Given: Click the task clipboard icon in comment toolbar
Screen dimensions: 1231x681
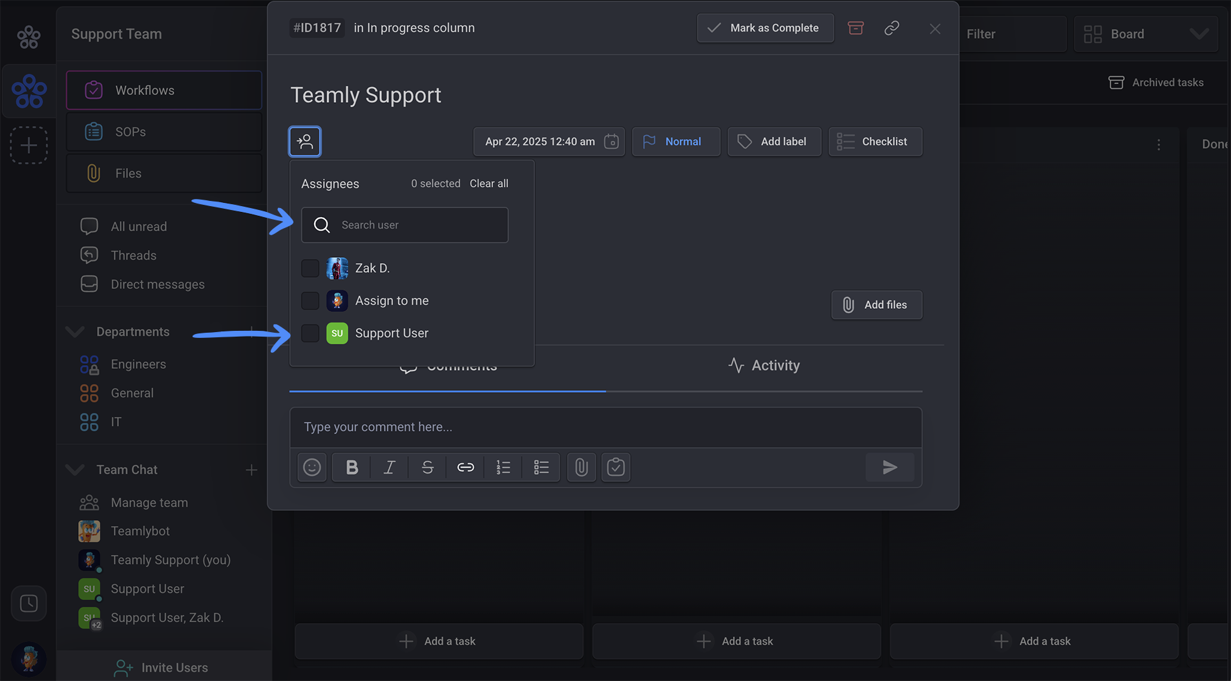Looking at the screenshot, I should 616,467.
